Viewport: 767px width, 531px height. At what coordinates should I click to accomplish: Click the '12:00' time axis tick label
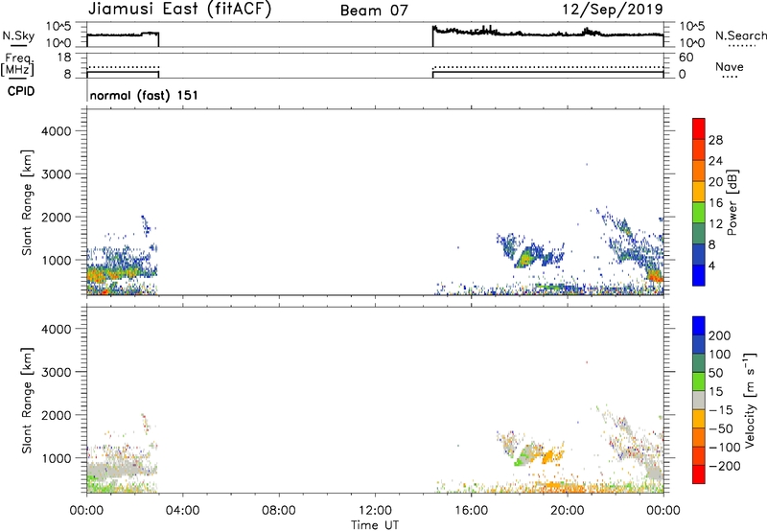375,511
